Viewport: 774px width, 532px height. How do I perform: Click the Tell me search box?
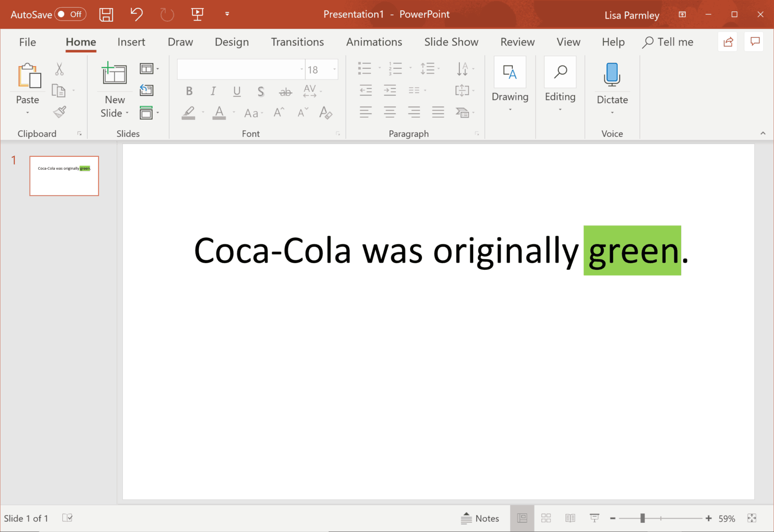[668, 42]
